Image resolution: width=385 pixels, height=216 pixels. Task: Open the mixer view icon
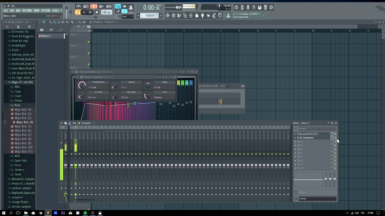[x=191, y=16]
